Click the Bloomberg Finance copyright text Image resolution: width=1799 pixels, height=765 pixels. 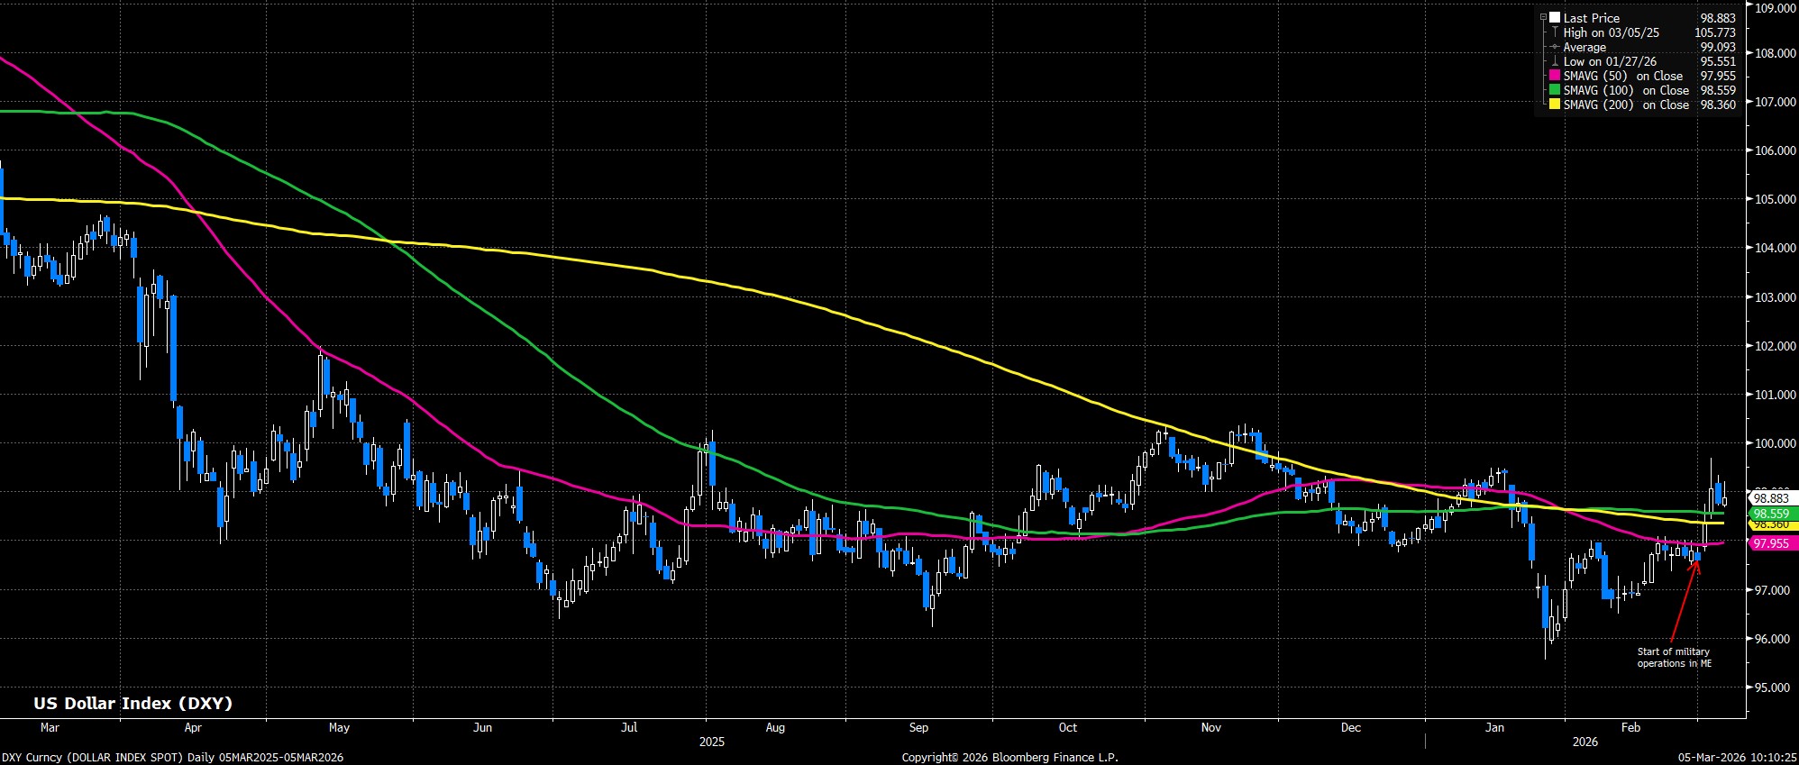point(1009,758)
